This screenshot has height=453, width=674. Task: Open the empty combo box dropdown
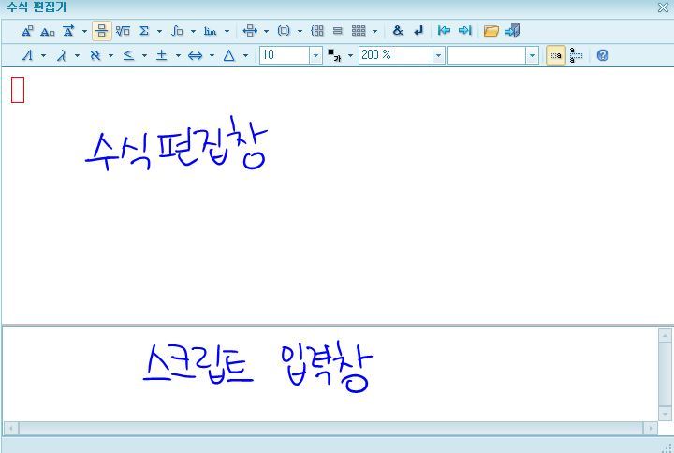[x=532, y=55]
